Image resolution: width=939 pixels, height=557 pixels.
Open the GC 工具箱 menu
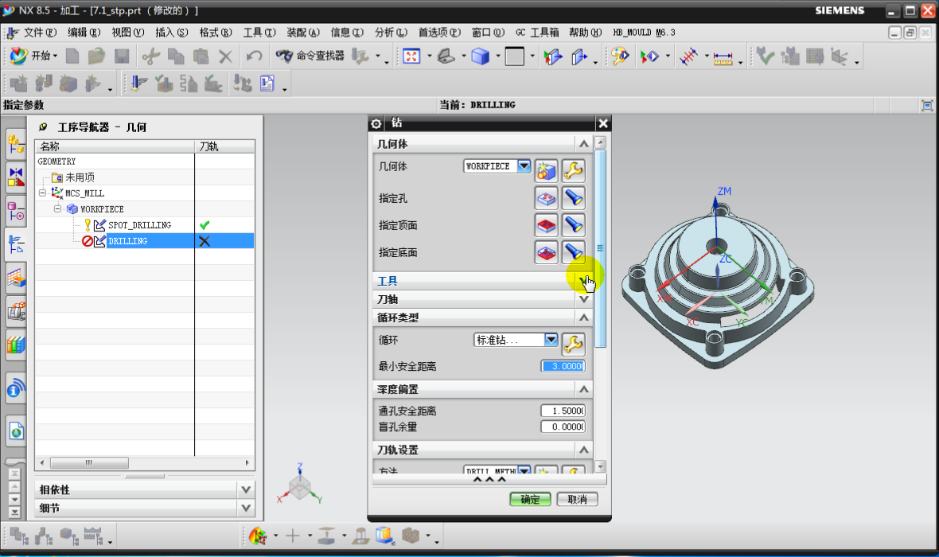coord(537,33)
